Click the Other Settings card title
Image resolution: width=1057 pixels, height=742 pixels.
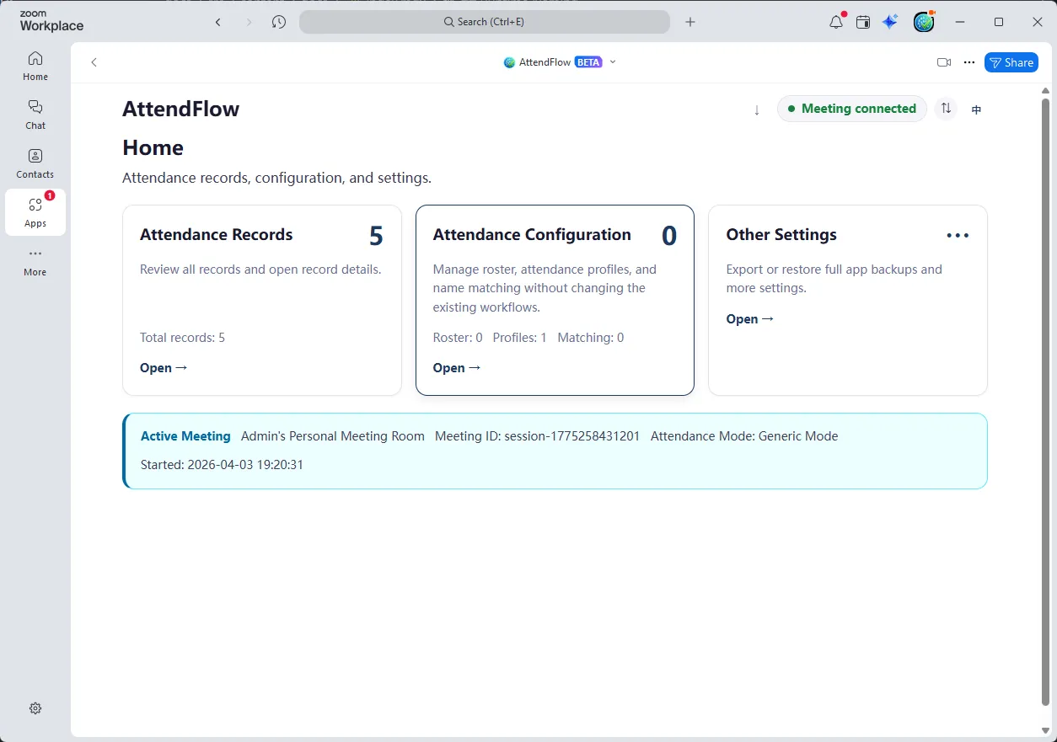coord(781,235)
